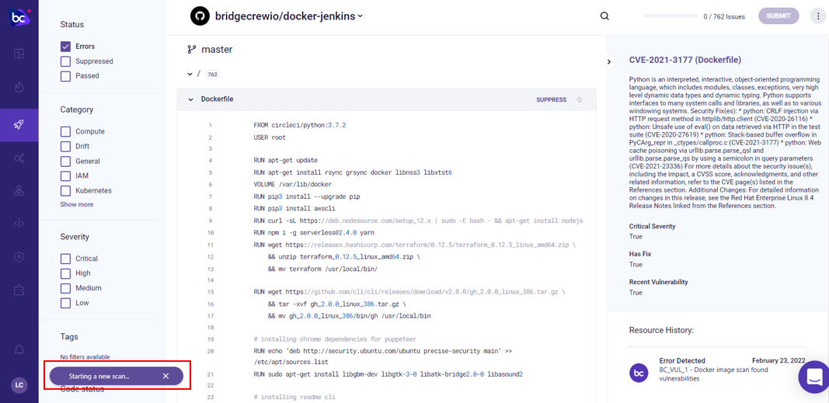This screenshot has width=829, height=403.
Task: Open the shield icon in sidebar
Action: [19, 256]
